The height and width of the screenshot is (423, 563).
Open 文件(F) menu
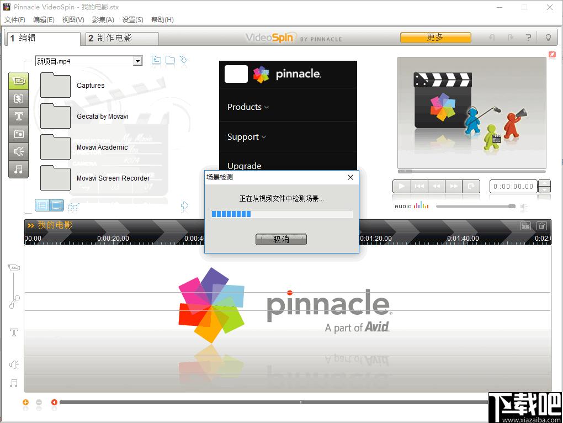(x=15, y=20)
